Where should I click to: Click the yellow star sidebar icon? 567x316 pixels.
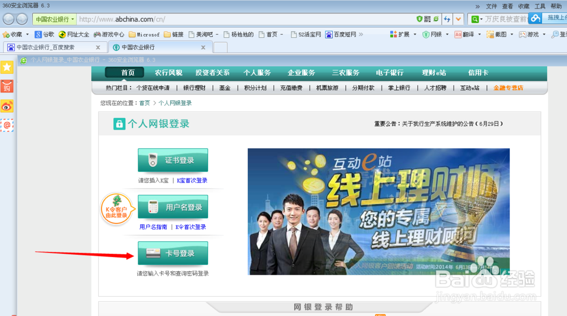[x=7, y=67]
